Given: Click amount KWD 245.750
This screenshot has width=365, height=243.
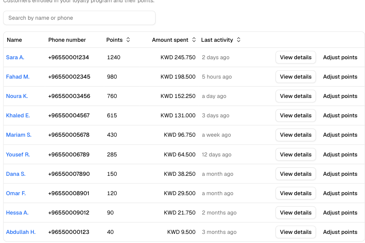Looking at the screenshot, I should coord(178,57).
